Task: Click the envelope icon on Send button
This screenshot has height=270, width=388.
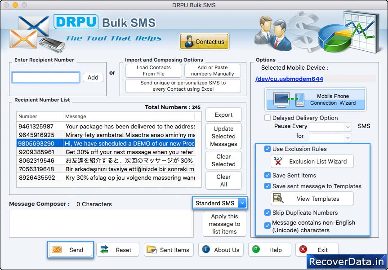Action: [x=57, y=250]
